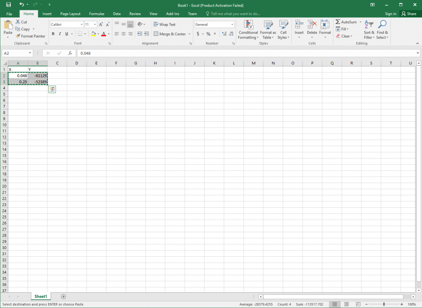
Task: Activate the Format Painter brush
Action: click(x=30, y=36)
